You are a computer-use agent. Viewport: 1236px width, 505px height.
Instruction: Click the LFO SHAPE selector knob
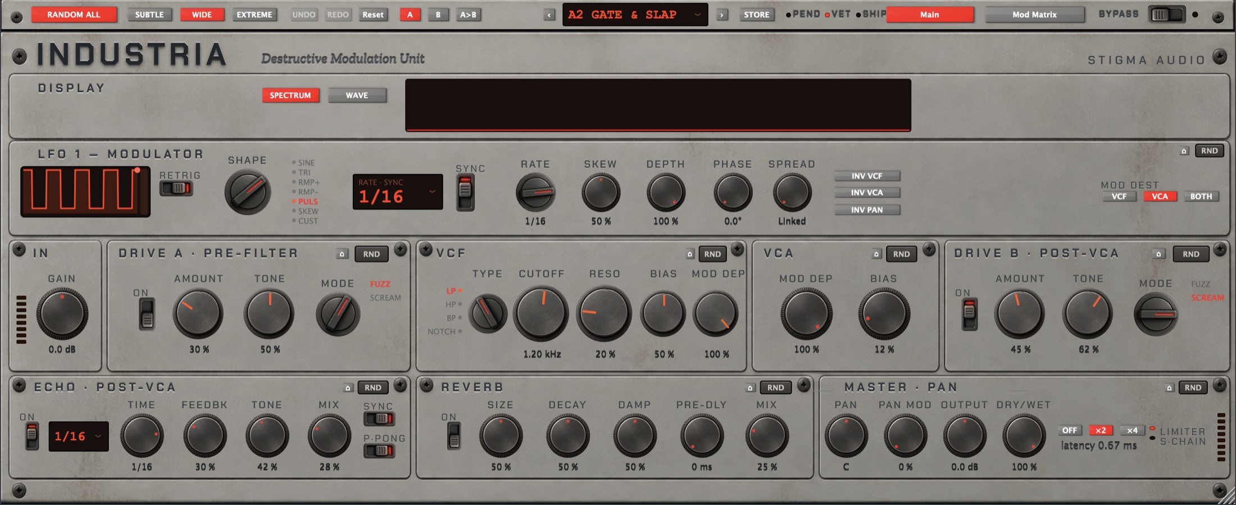(247, 192)
